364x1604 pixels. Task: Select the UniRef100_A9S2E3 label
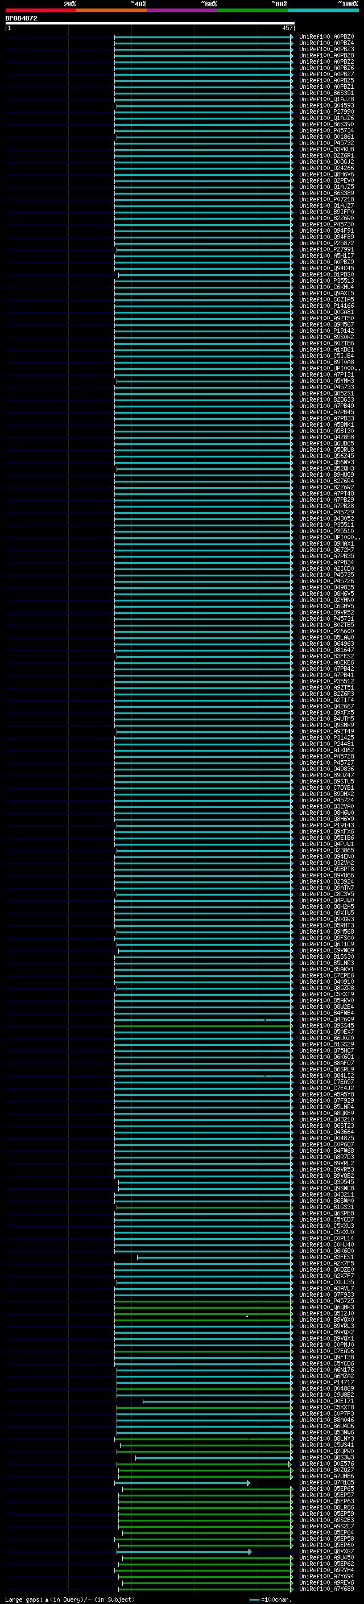(326, 1520)
